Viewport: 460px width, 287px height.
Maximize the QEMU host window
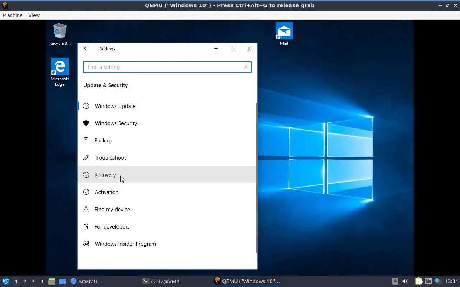448,5
